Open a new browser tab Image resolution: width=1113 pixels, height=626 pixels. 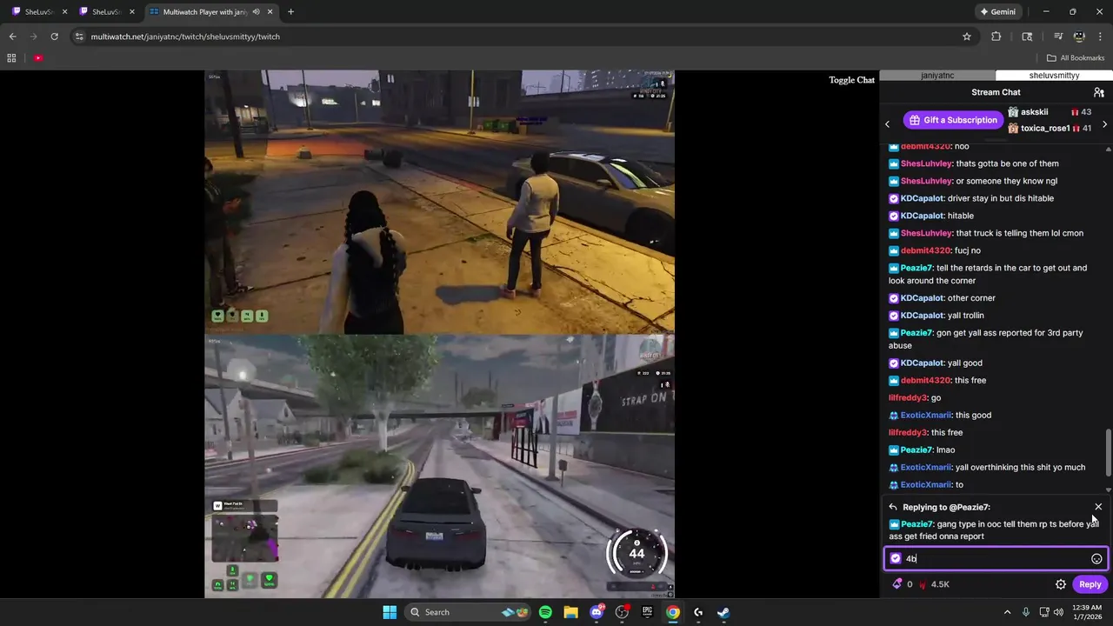tap(290, 12)
